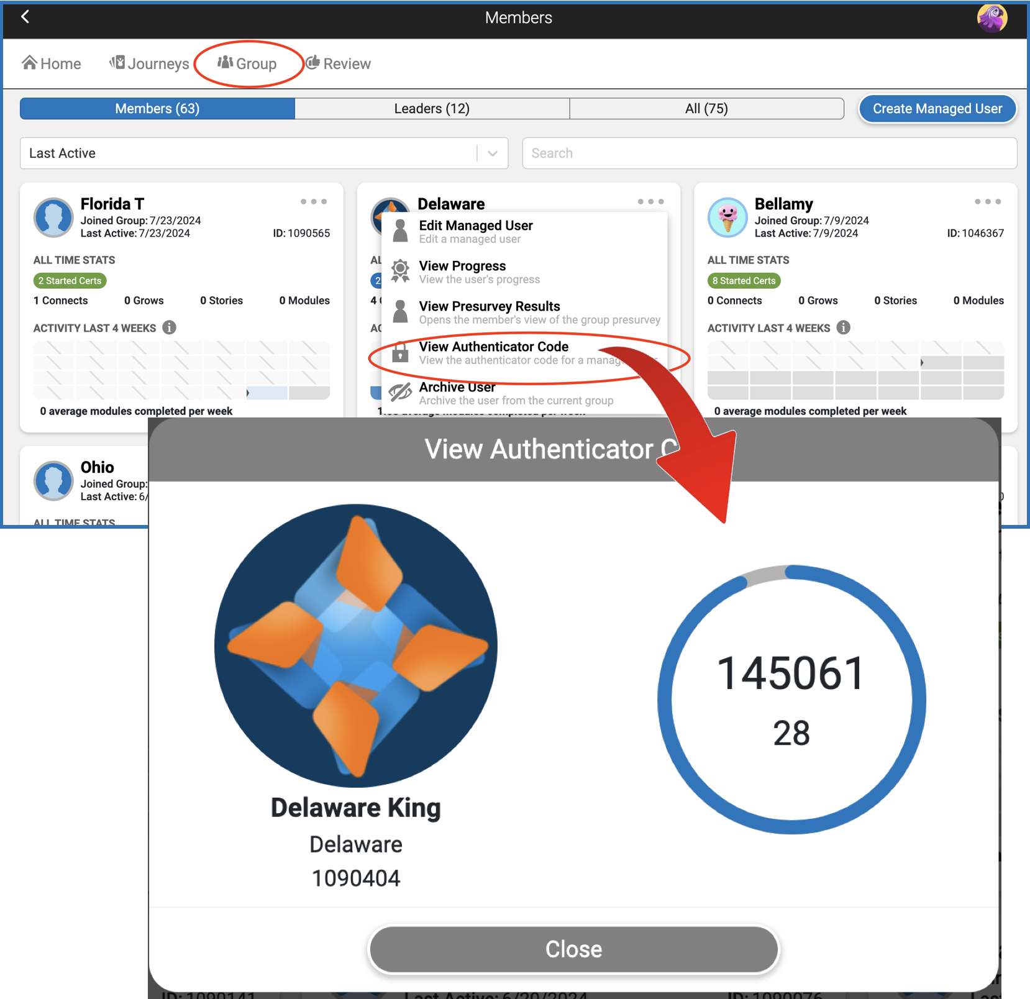
Task: Open Bellamy's three-dot options menu
Action: point(987,202)
